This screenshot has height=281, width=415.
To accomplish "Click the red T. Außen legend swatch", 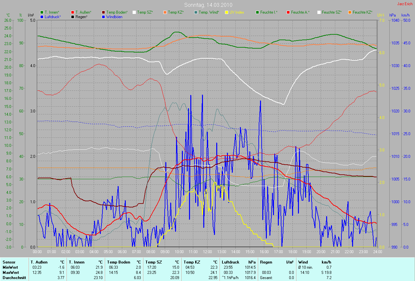I will (73, 12).
